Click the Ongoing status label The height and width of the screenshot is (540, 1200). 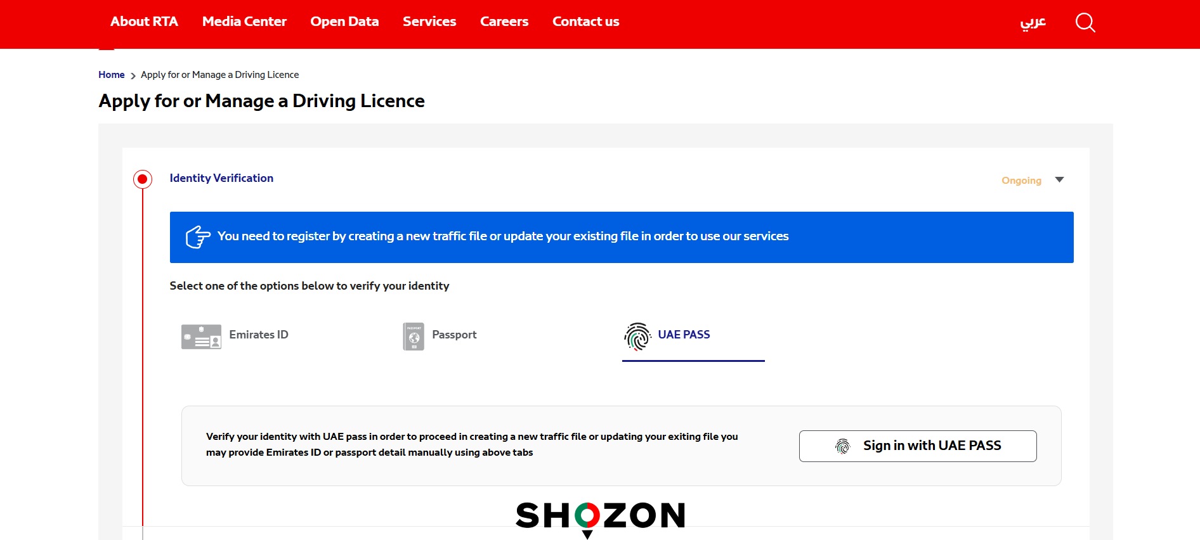[1021, 181]
